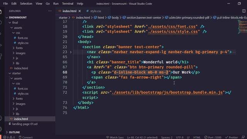Split the editor to the right

(x=244, y=11)
